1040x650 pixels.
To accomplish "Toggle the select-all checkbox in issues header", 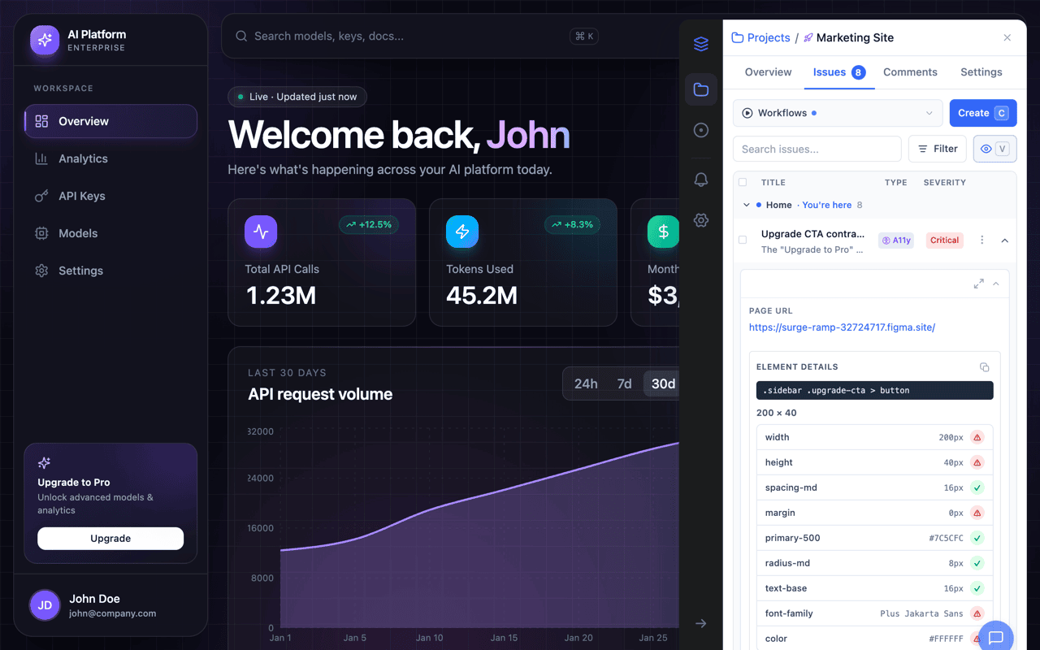I will click(743, 183).
